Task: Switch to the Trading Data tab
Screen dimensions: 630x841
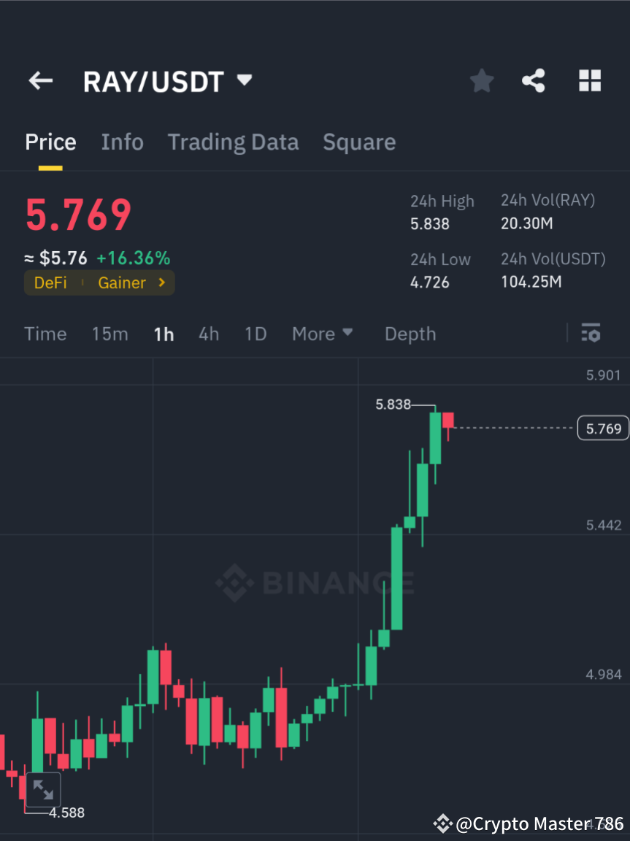Action: (x=233, y=142)
